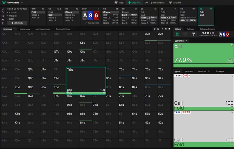This screenshot has height=149, width=234.
Task: Click the red 6 card on flop panel
Action: pyautogui.click(x=96, y=15)
